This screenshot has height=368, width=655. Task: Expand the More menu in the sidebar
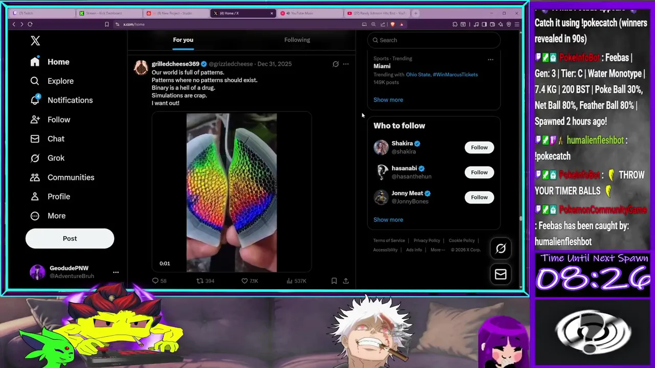pos(48,216)
